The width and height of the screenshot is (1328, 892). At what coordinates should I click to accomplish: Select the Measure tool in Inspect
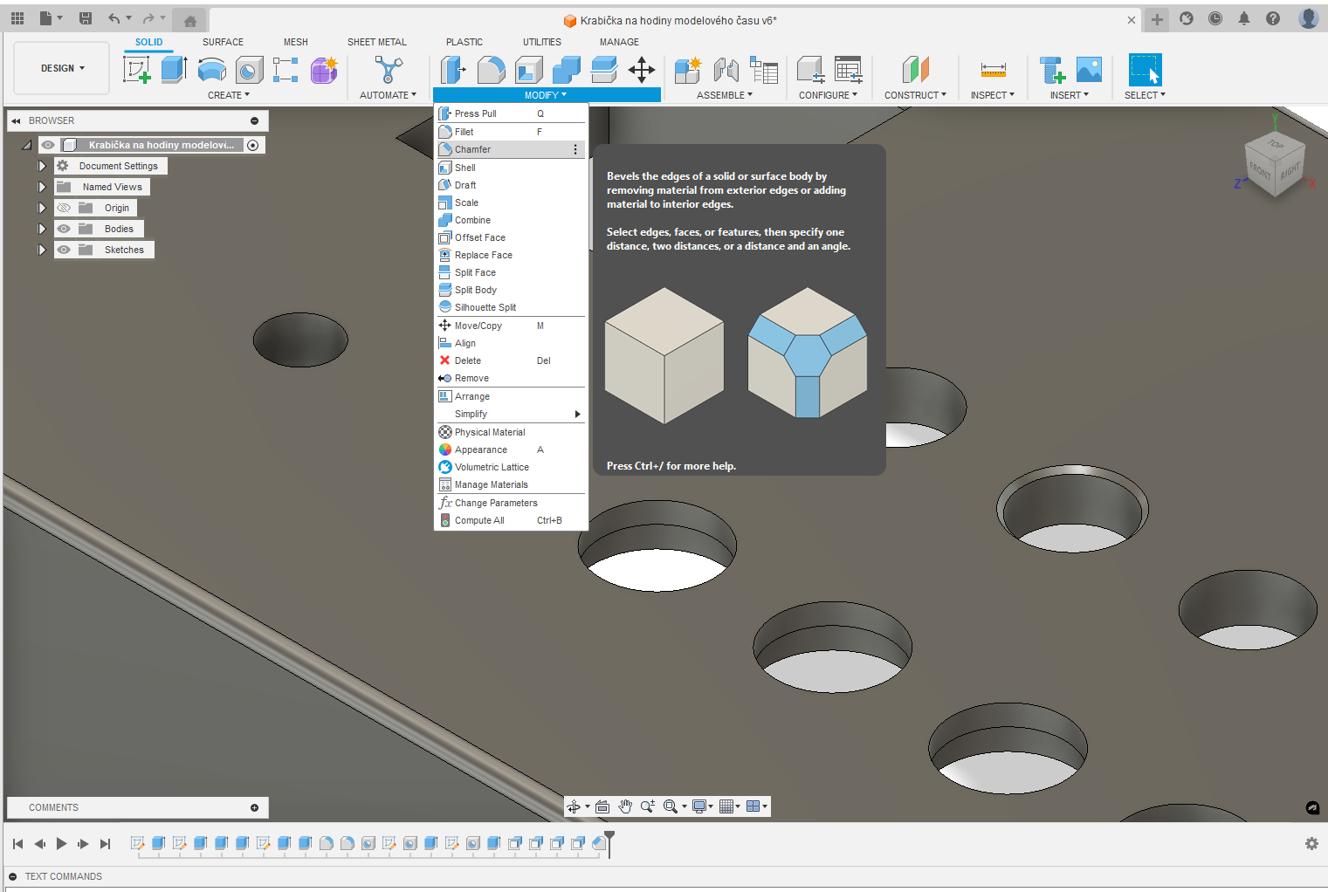click(x=993, y=70)
